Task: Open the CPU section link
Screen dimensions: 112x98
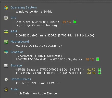Action: click(14, 18)
